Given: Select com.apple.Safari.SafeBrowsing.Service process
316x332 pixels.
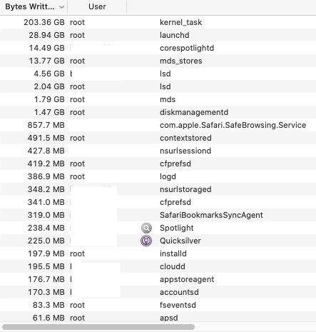Looking at the screenshot, I should coord(158,125).
